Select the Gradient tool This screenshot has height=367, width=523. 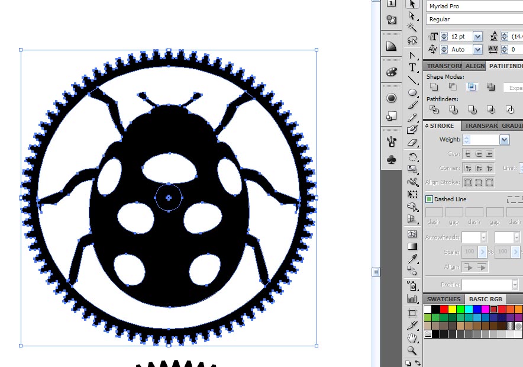pyautogui.click(x=412, y=246)
